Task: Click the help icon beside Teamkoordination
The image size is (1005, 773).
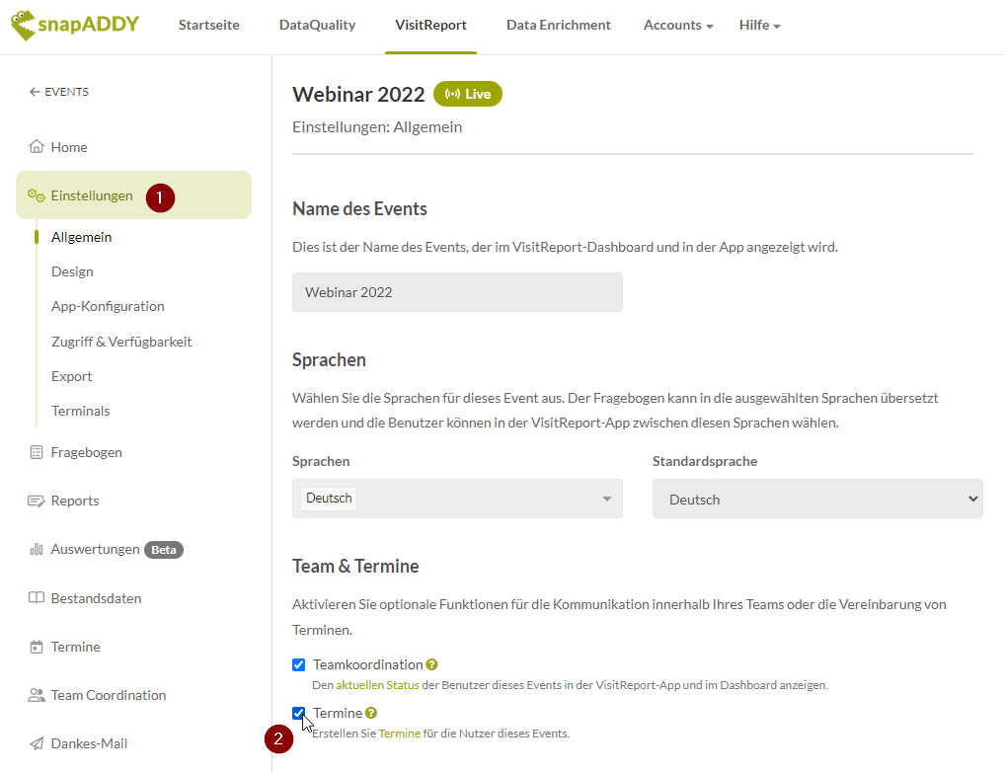Action: pyautogui.click(x=432, y=664)
